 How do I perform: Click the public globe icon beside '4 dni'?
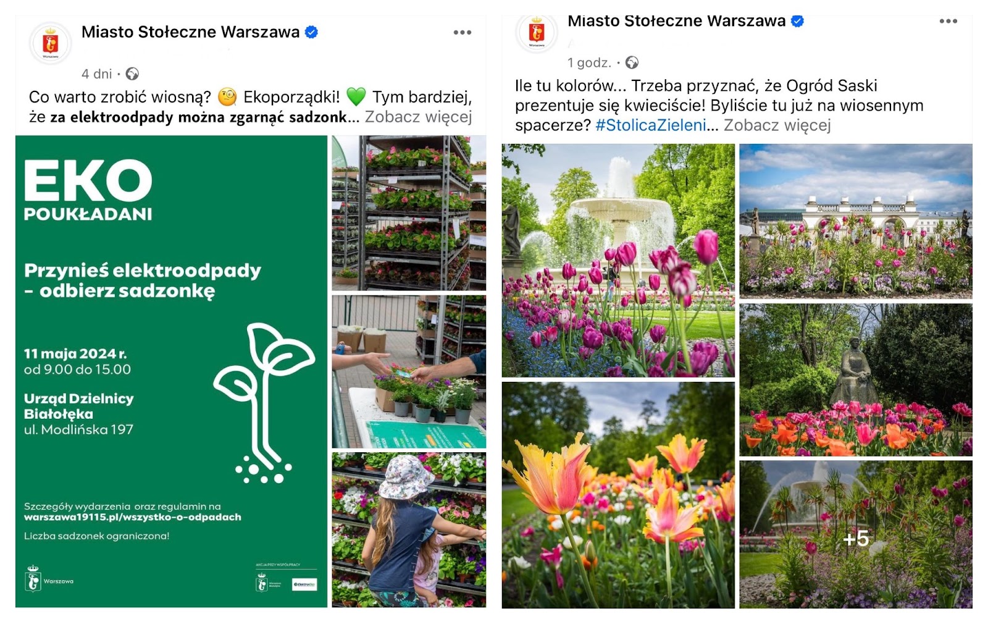click(132, 74)
